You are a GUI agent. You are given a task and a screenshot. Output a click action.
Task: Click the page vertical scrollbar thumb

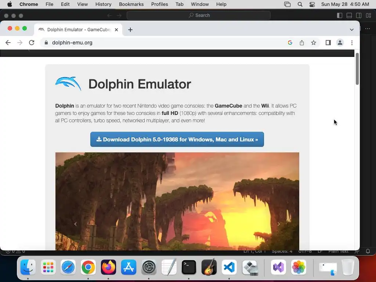click(x=357, y=69)
